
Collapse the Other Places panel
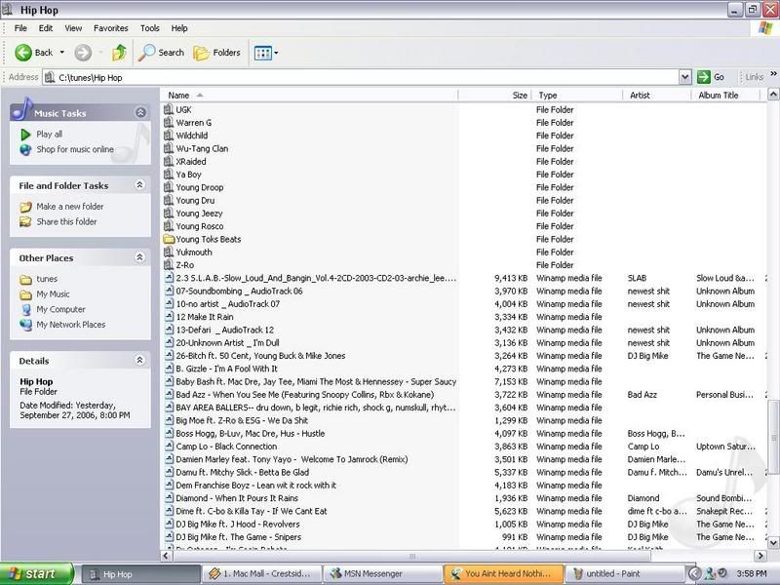coord(139,257)
